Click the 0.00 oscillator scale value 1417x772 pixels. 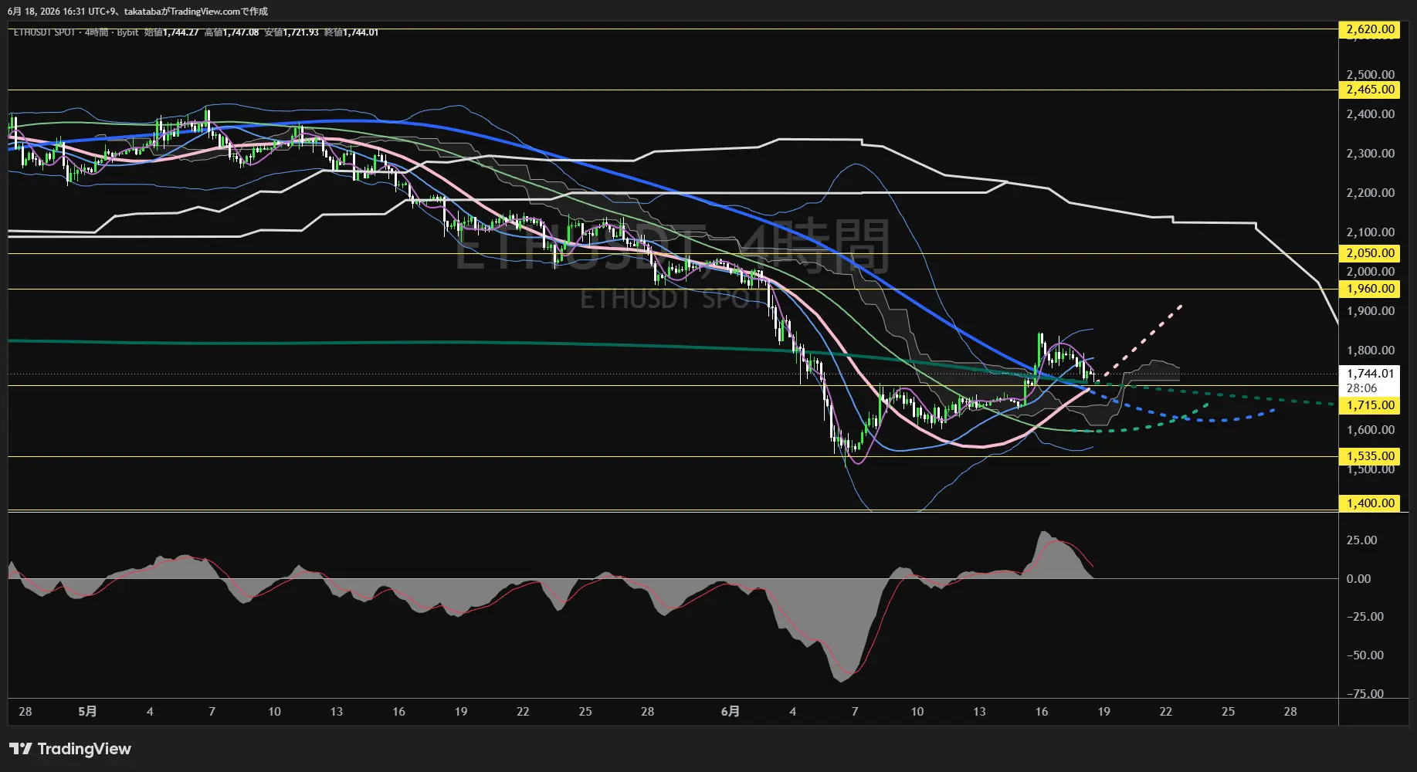pos(1358,579)
